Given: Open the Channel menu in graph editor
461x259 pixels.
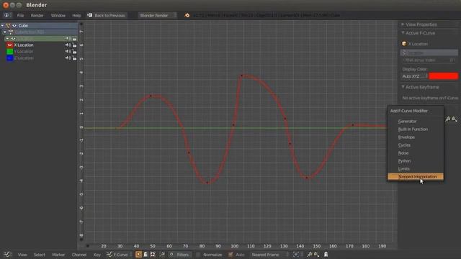Looking at the screenshot, I should 79,255.
